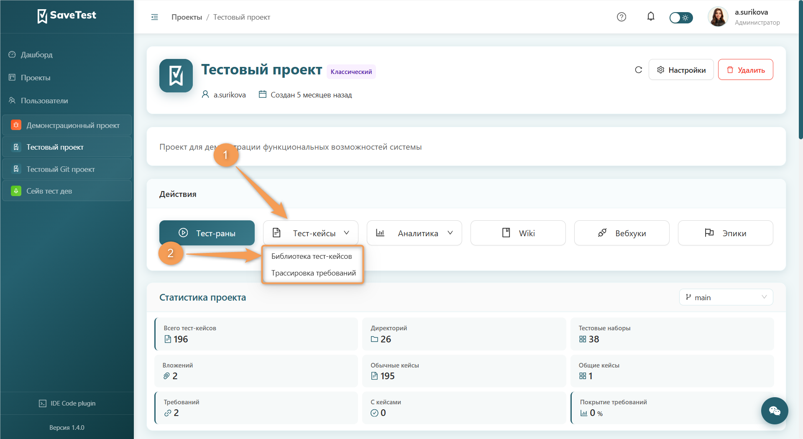Click the Тестовый проект sidebar item icon
The image size is (803, 439).
pyautogui.click(x=16, y=147)
